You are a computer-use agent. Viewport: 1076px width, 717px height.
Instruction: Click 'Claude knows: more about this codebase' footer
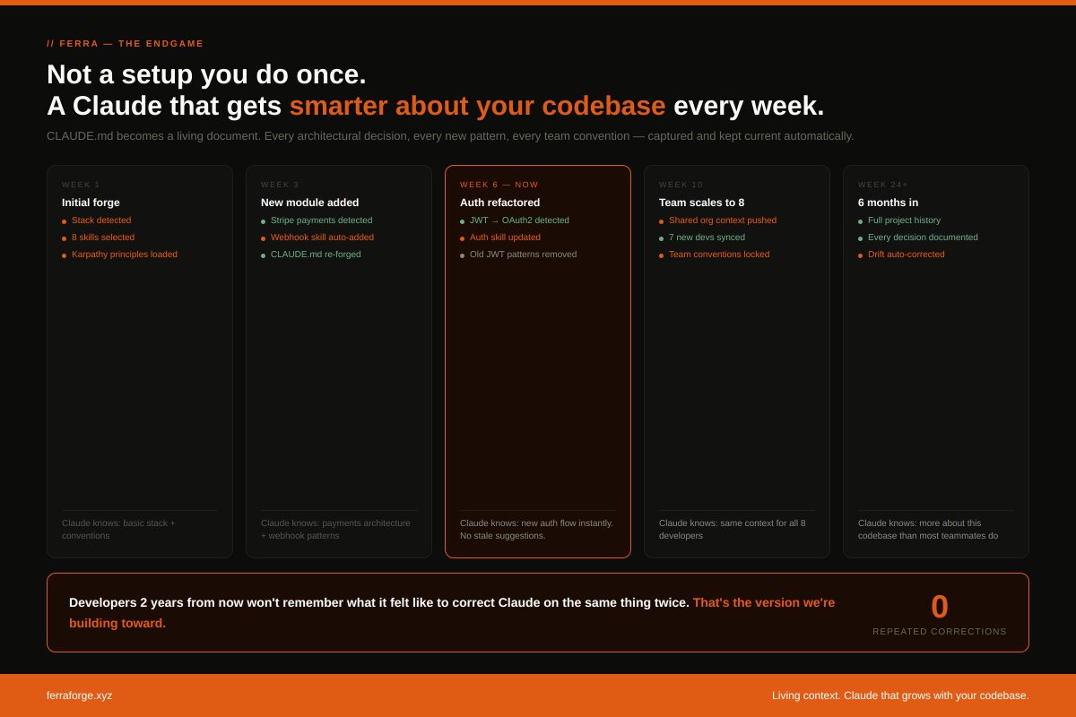tap(928, 529)
